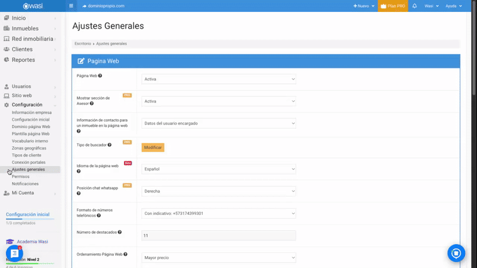This screenshot has height=268, width=477.
Task: Open Información de contacto dropdown
Action: [x=219, y=123]
